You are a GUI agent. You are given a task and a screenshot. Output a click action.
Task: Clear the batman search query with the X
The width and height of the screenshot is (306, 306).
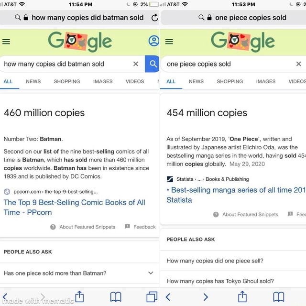[x=136, y=64]
